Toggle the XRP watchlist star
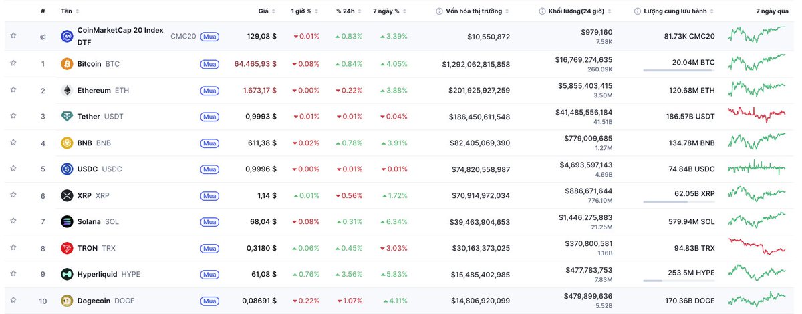802x314 pixels. click(x=13, y=195)
